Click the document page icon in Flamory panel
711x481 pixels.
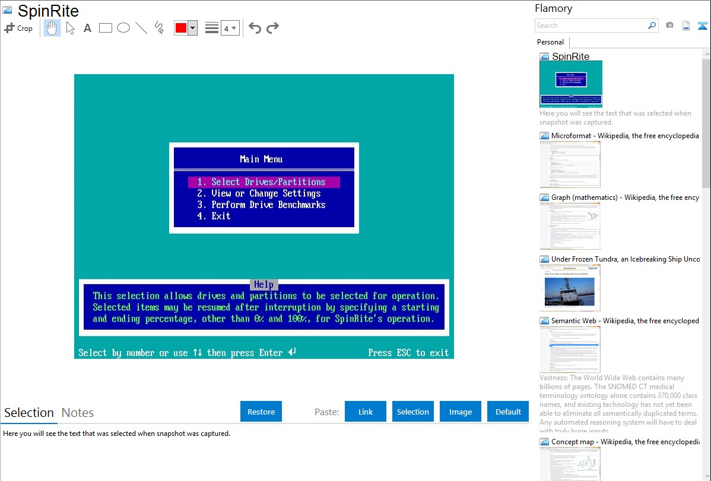tap(686, 26)
